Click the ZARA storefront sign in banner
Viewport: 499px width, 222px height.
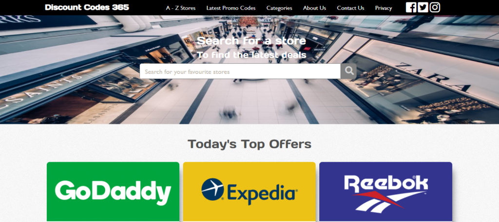pyautogui.click(x=433, y=77)
